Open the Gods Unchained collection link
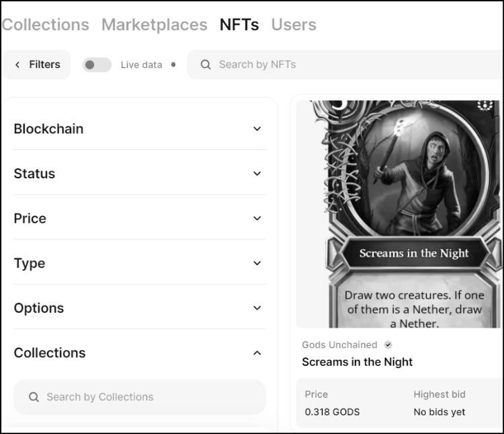504x434 pixels. coord(339,345)
